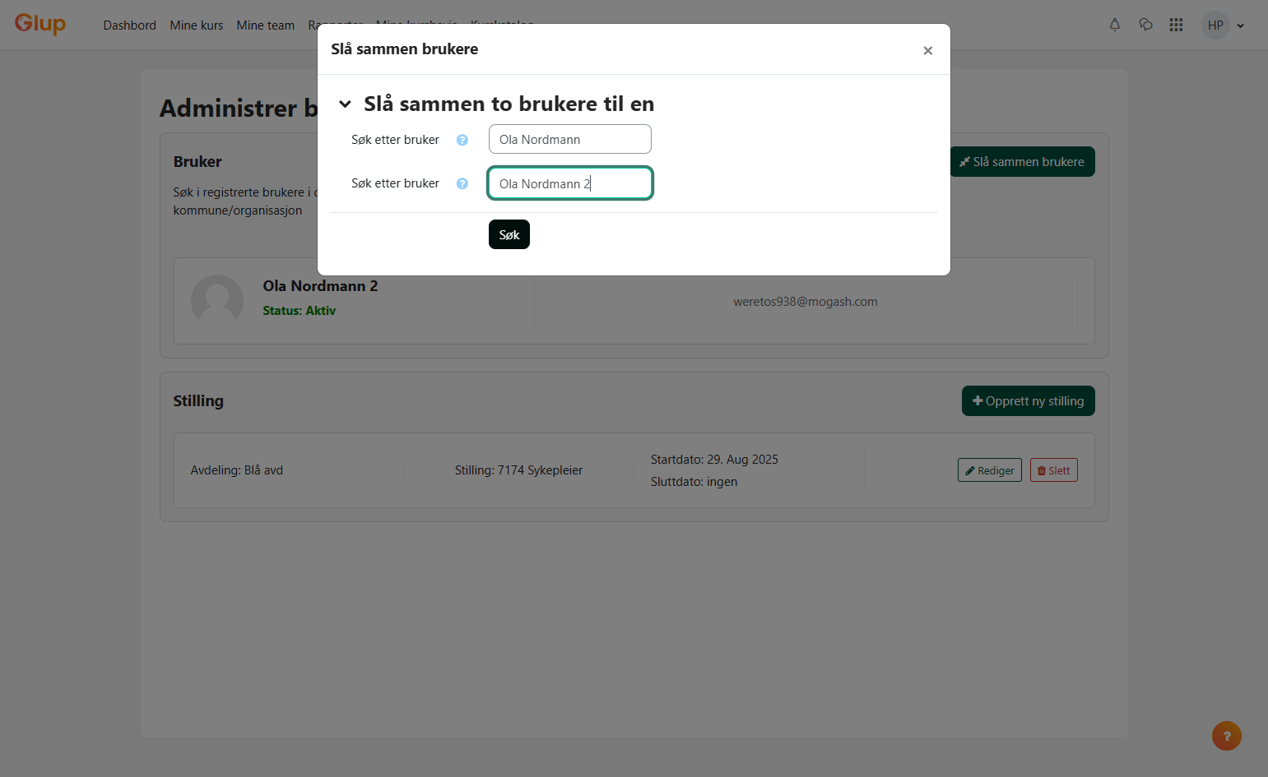Image resolution: width=1268 pixels, height=777 pixels.
Task: Open Mine kurs navigation item
Action: tap(197, 25)
